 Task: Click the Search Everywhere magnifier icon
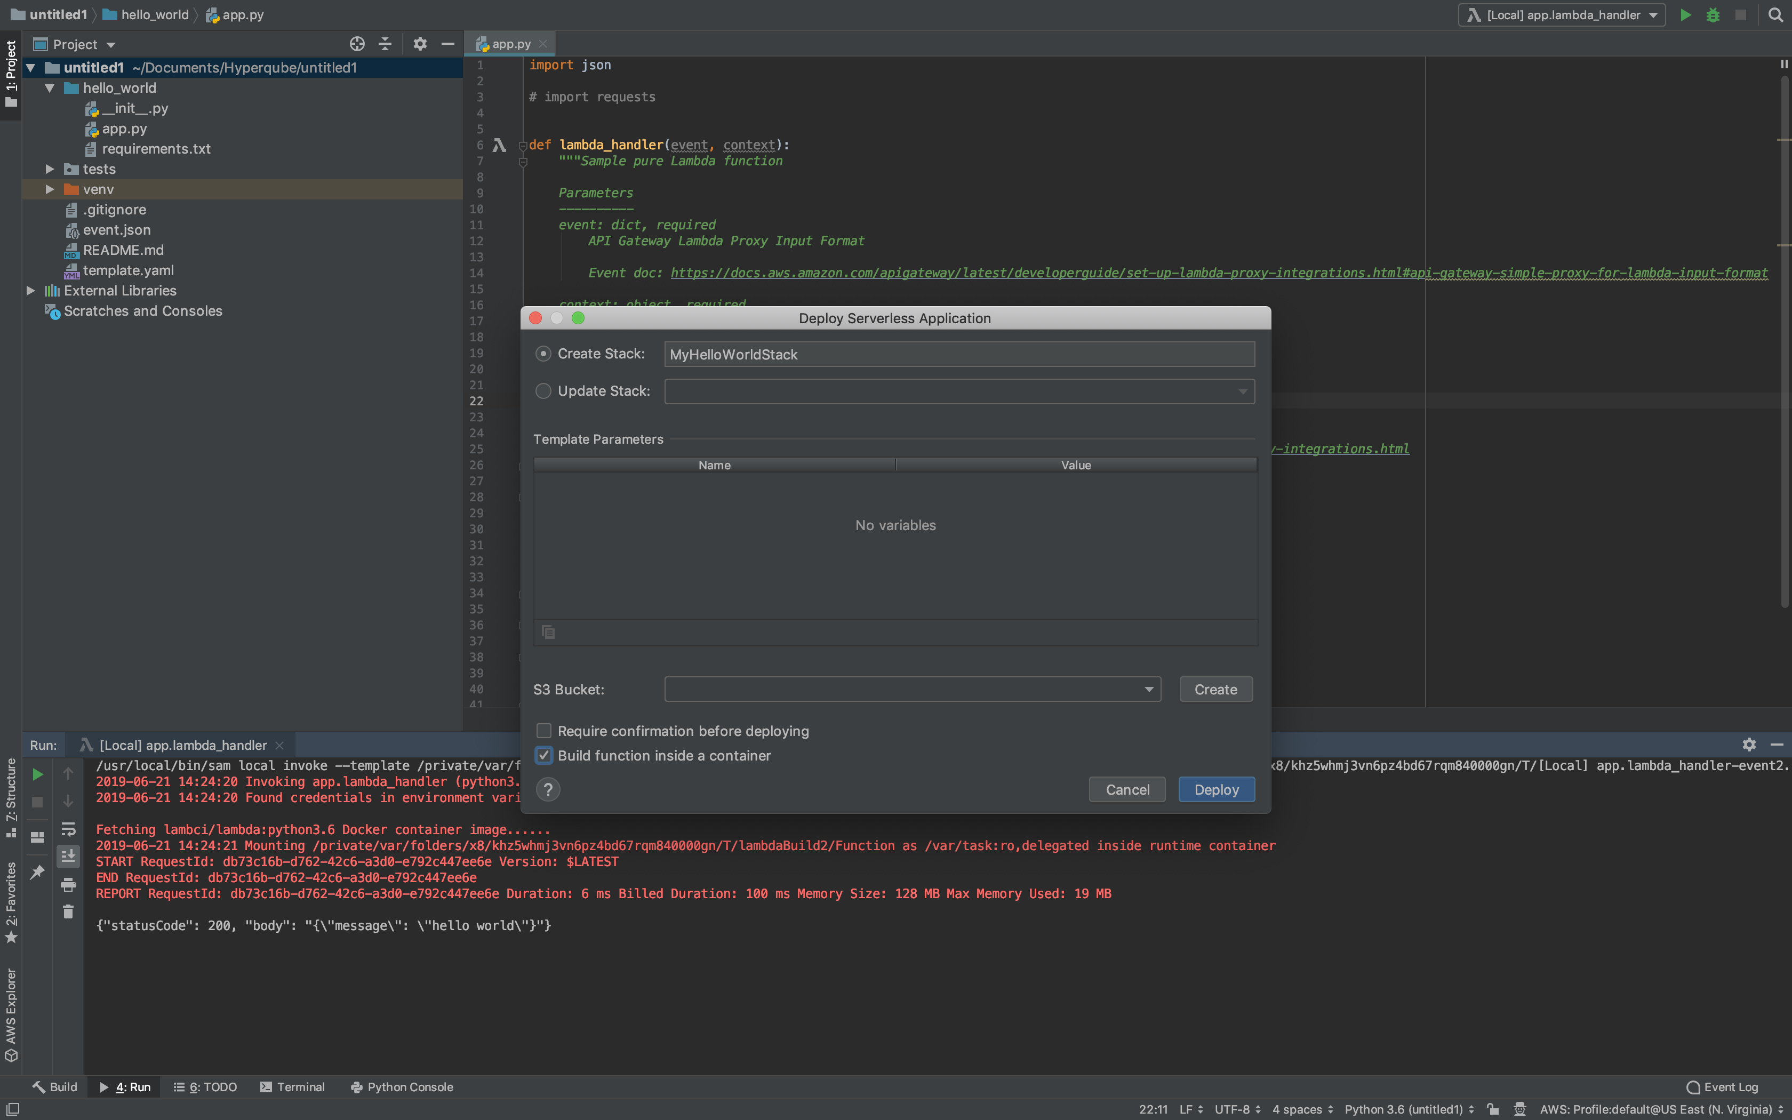coord(1775,15)
